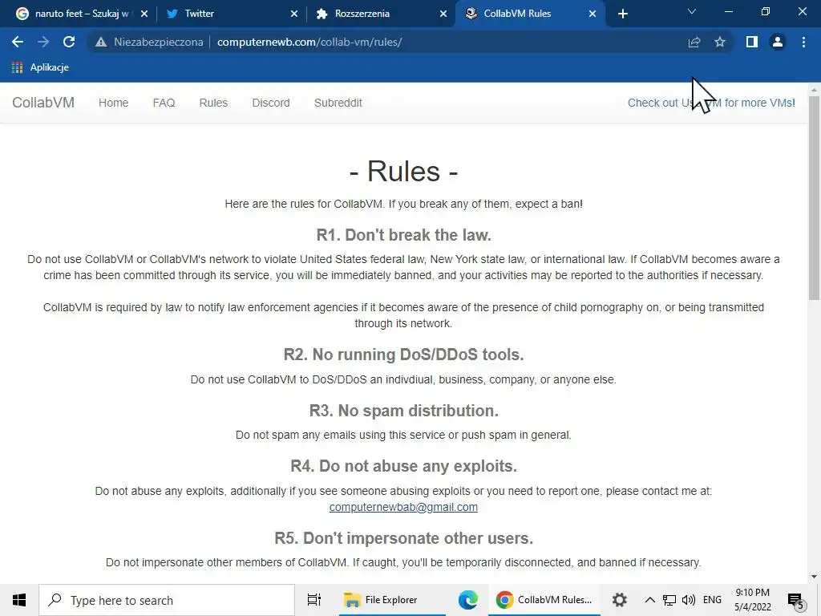Open the Aplikacje apps grid icon
The height and width of the screenshot is (616, 821).
(18, 67)
